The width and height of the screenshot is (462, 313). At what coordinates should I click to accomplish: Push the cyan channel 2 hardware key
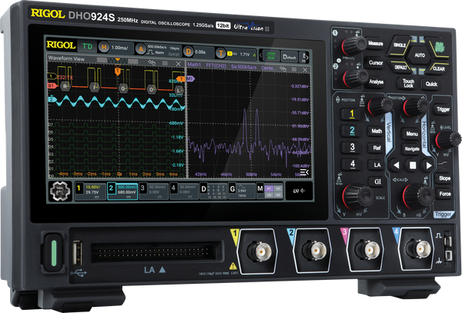point(352,131)
